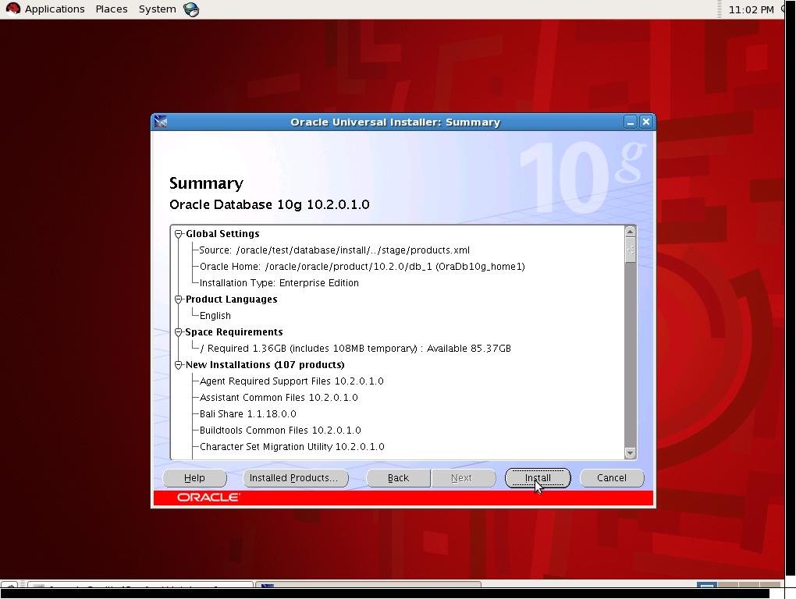Open the Applications menu
The width and height of the screenshot is (796, 599).
(x=55, y=9)
